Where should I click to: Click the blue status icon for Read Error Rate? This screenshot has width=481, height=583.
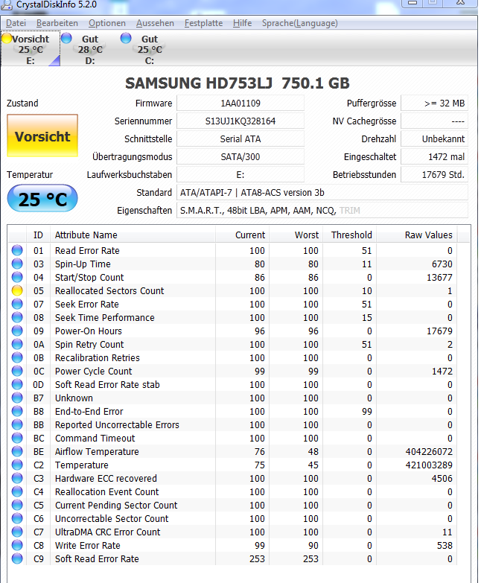(17, 250)
